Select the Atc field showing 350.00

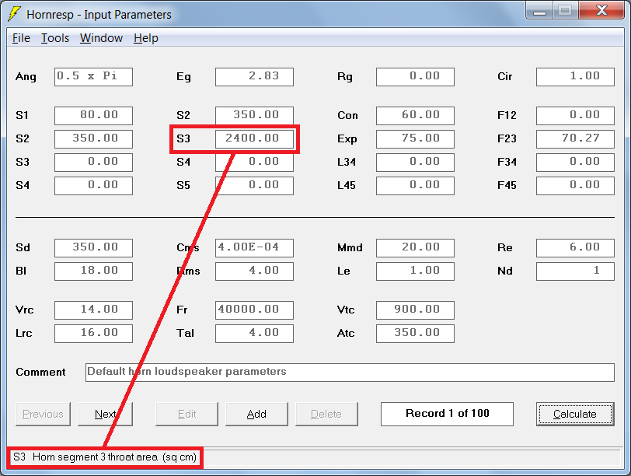click(x=415, y=334)
